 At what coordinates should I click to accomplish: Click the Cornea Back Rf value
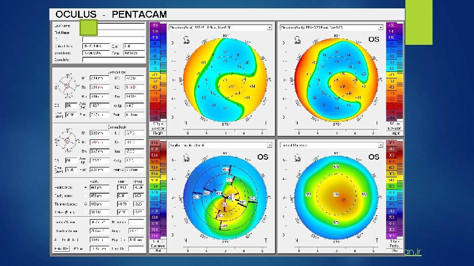coord(99,133)
